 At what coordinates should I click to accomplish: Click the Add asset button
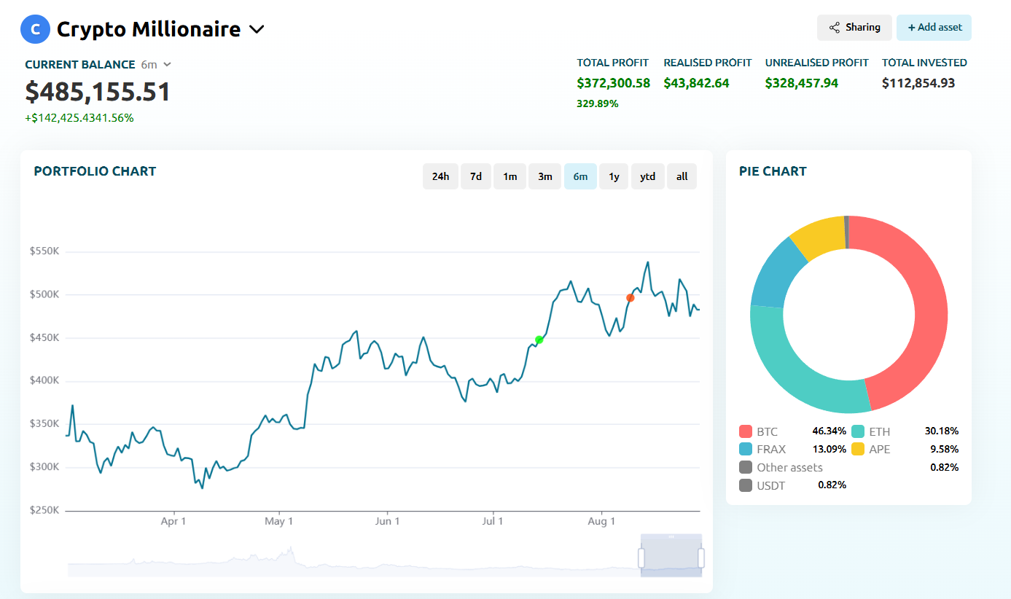[x=934, y=27]
